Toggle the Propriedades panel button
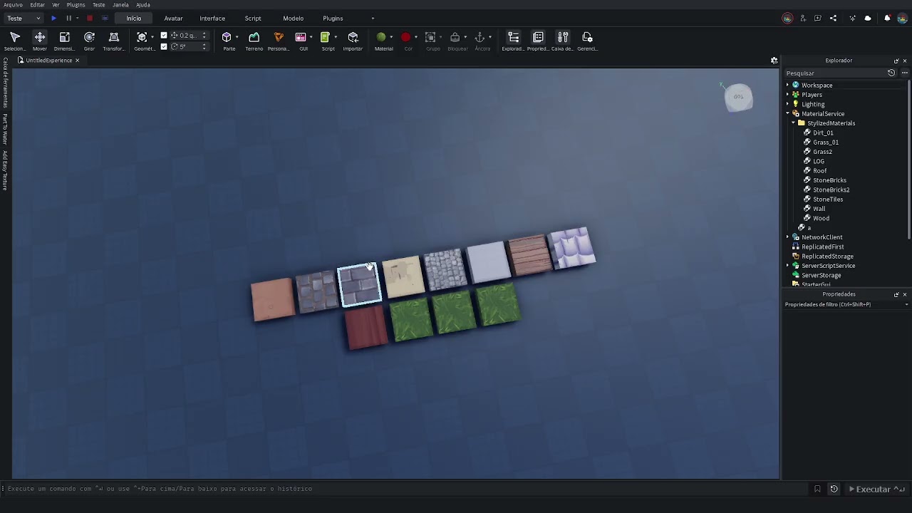Screen dimensions: 912x513 point(538,41)
